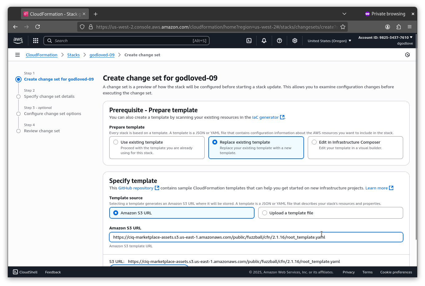This screenshot has width=425, height=286.
Task: Choose Edit in Infrastructure Composer
Action: [x=314, y=142]
